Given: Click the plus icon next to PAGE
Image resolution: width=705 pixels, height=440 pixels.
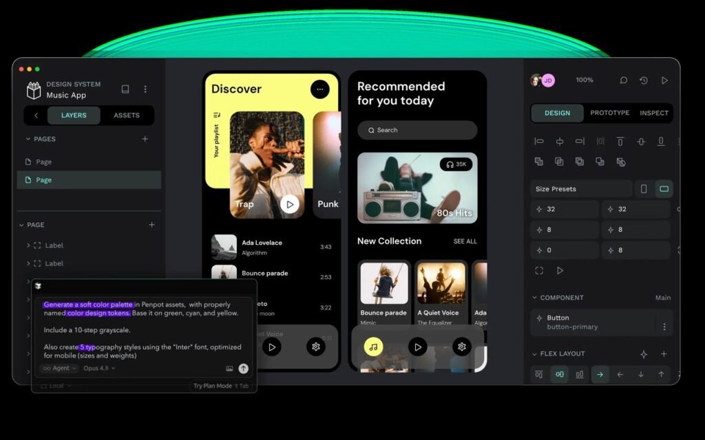Looking at the screenshot, I should coord(151,225).
